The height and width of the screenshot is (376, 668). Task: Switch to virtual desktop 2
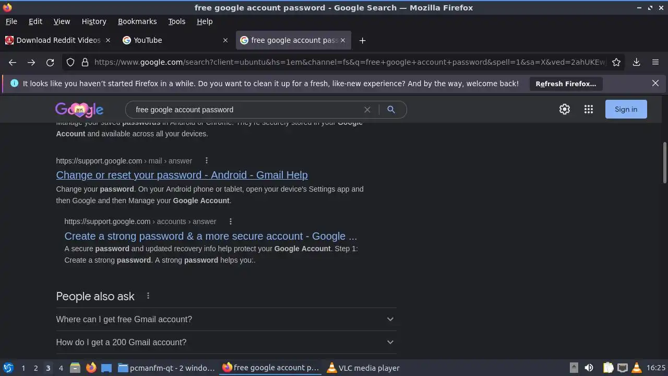click(x=35, y=368)
